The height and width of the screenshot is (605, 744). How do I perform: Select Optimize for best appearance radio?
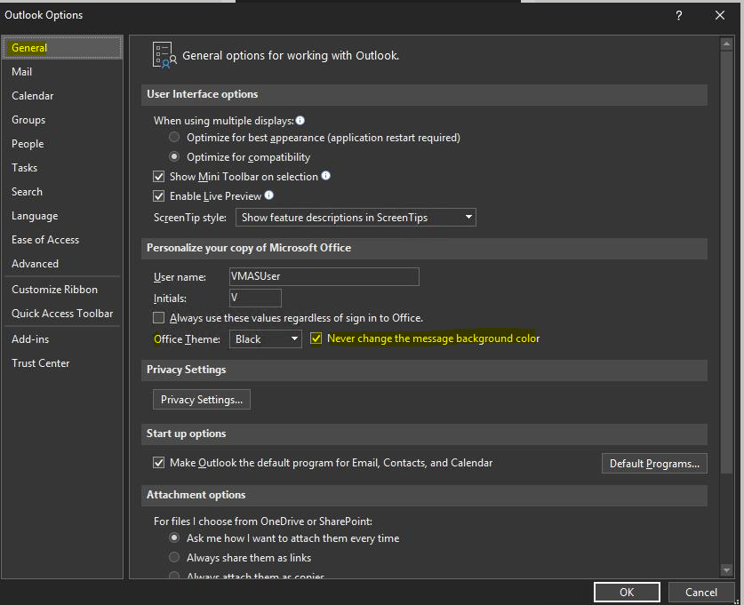[174, 137]
